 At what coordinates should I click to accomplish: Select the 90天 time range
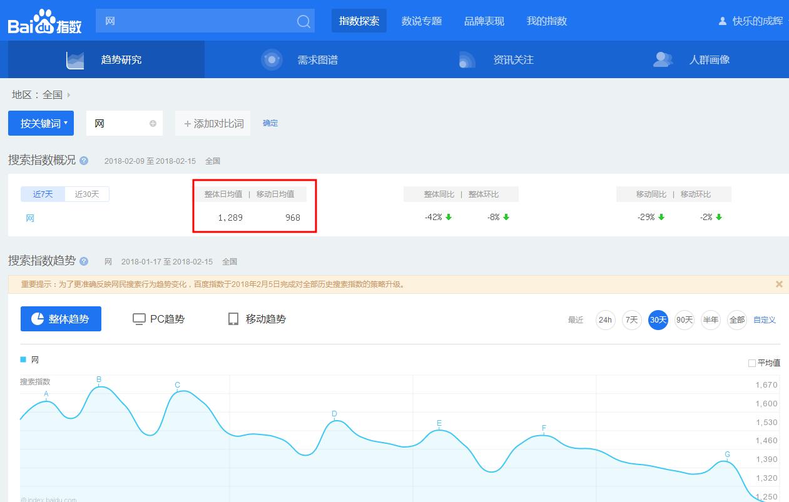(685, 319)
